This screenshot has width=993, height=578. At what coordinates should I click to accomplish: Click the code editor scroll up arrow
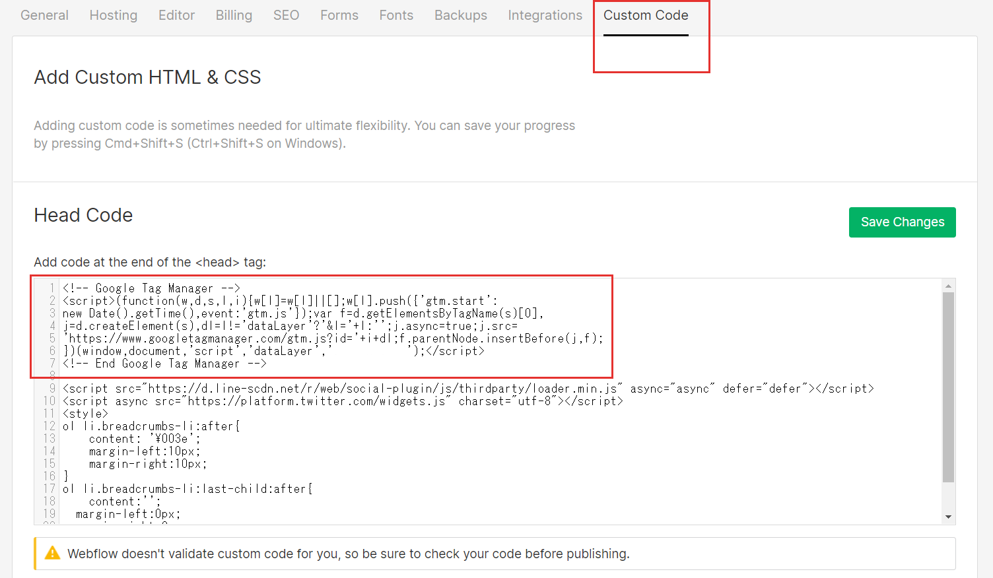pyautogui.click(x=949, y=286)
